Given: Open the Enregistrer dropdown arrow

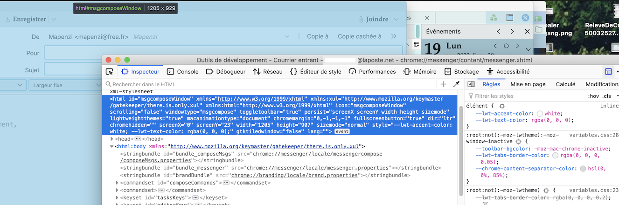Looking at the screenshot, I should (x=54, y=19).
